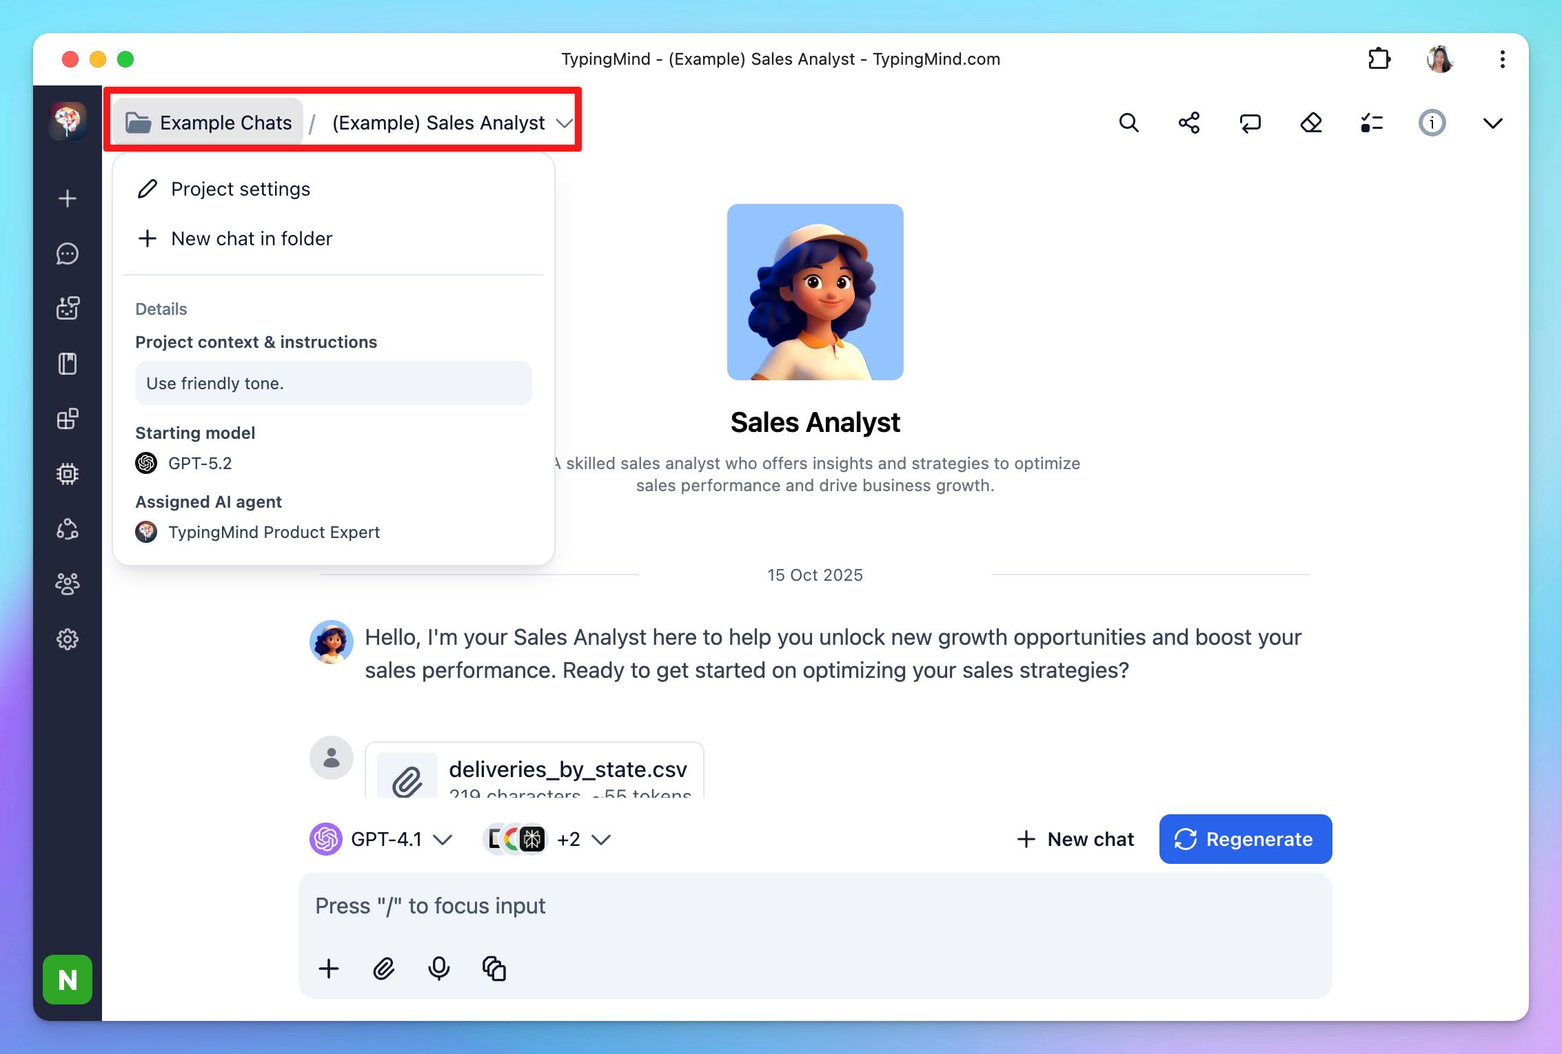
Task: Open the chats bubble icon in sidebar
Action: pyautogui.click(x=68, y=254)
